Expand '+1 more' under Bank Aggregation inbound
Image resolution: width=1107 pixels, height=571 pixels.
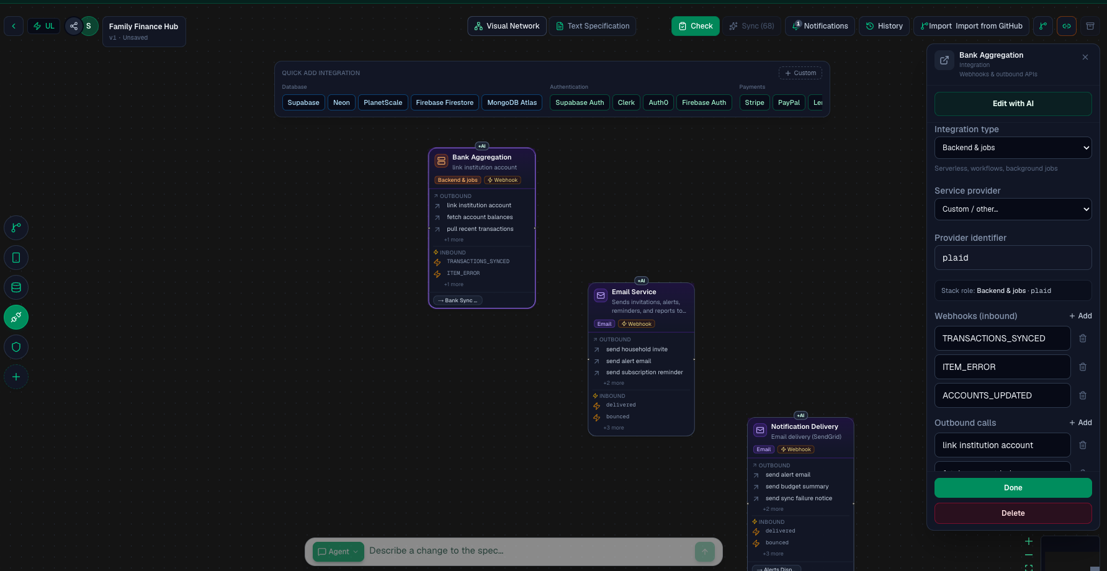(454, 284)
